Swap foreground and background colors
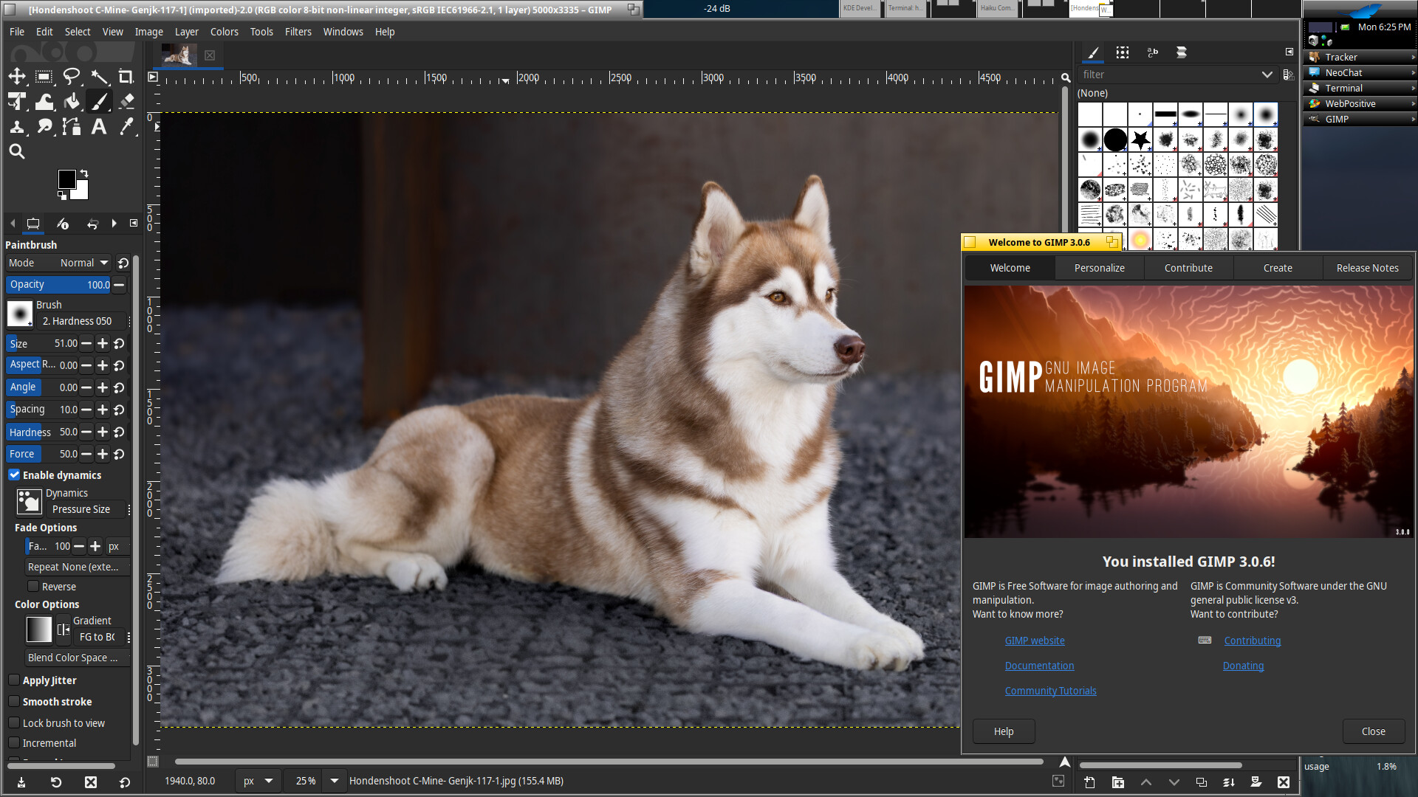Image resolution: width=1418 pixels, height=797 pixels. point(84,173)
